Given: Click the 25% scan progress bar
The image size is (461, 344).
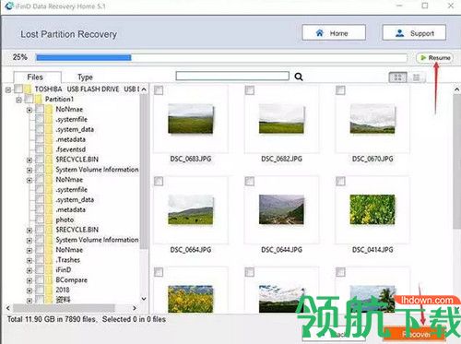Looking at the screenshot, I should 221,57.
